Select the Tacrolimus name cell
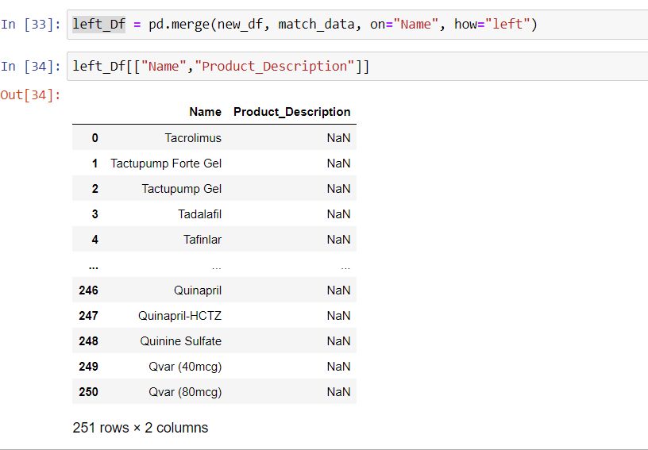The height and width of the screenshot is (450, 648). [x=193, y=138]
